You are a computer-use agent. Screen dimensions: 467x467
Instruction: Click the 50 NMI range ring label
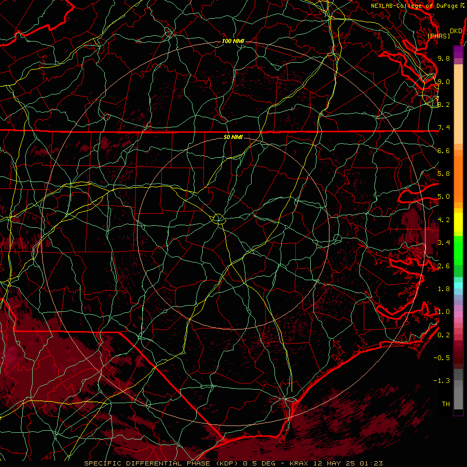click(233, 137)
